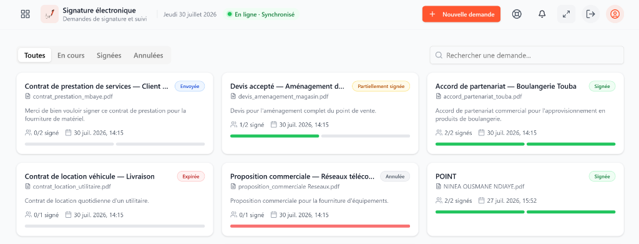The image size is (639, 244).
Task: Click file name devis_amenagement_magasin.pdf
Action: click(x=283, y=97)
